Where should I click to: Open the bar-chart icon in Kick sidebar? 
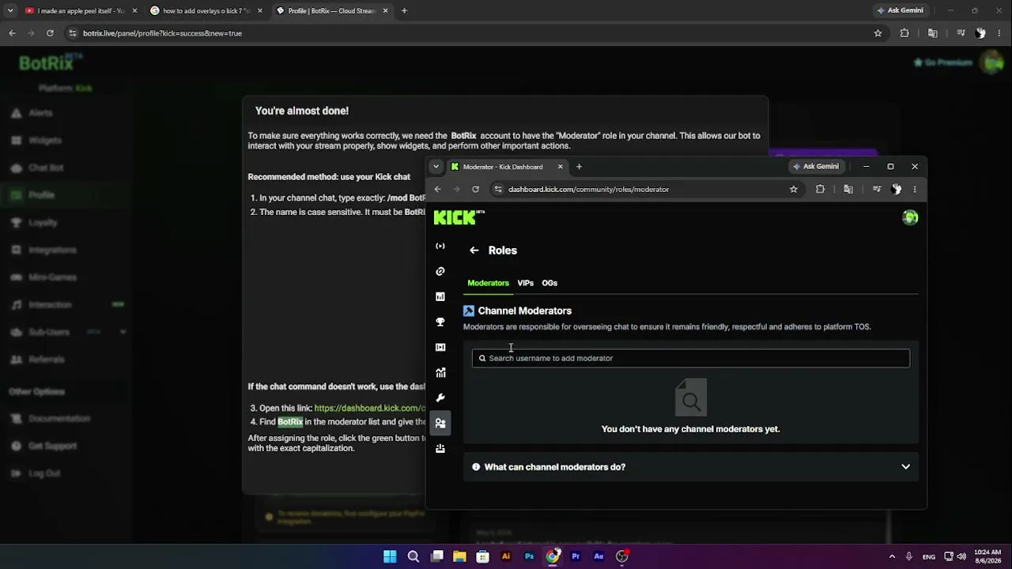(440, 296)
